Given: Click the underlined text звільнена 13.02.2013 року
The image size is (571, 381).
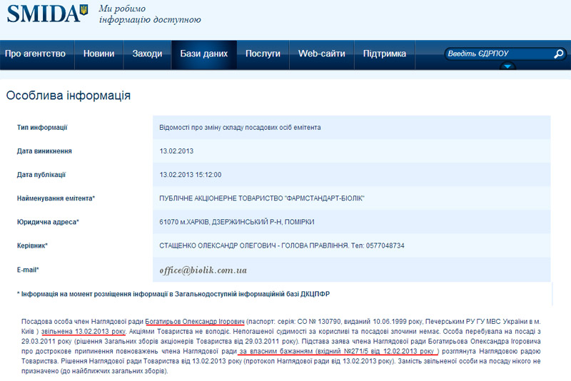Looking at the screenshot, I should point(84,332).
